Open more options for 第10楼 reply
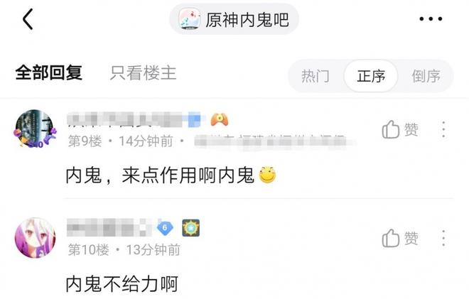Image resolution: width=469 pixels, height=299 pixels. 443,238
